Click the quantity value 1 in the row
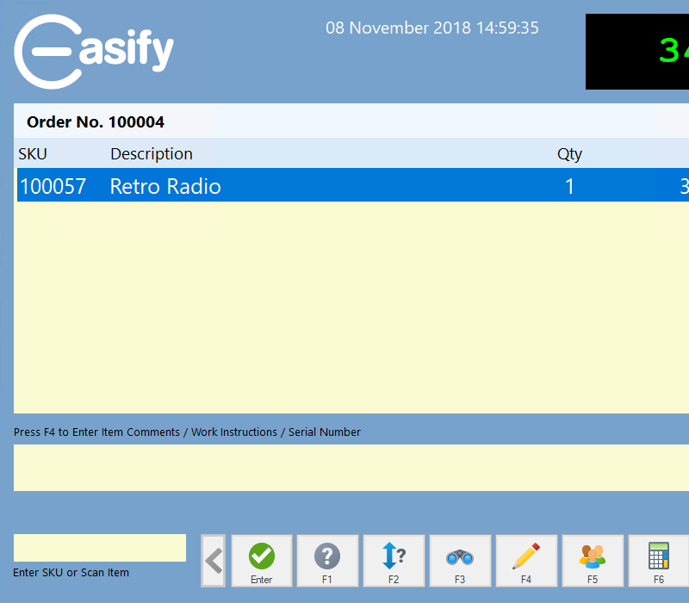 (x=569, y=186)
